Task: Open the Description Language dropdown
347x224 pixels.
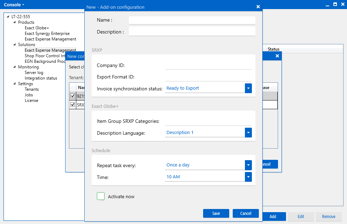Action: pos(248,133)
